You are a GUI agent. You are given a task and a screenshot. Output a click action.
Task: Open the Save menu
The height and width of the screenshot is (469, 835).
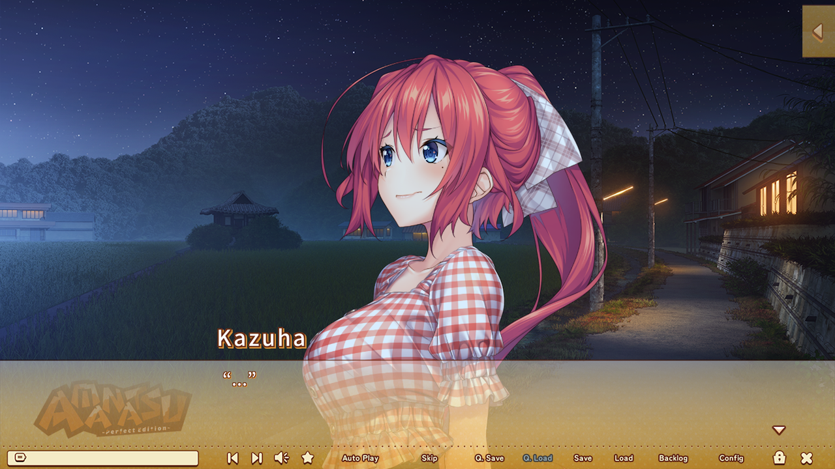(583, 458)
